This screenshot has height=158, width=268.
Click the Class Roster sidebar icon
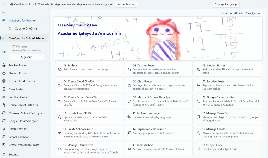coord(4,89)
